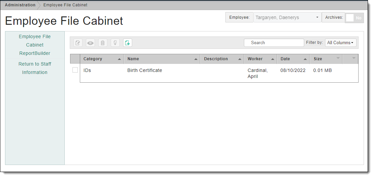
Task: Check the Birth Certificate row checkbox
Action: [x=75, y=70]
